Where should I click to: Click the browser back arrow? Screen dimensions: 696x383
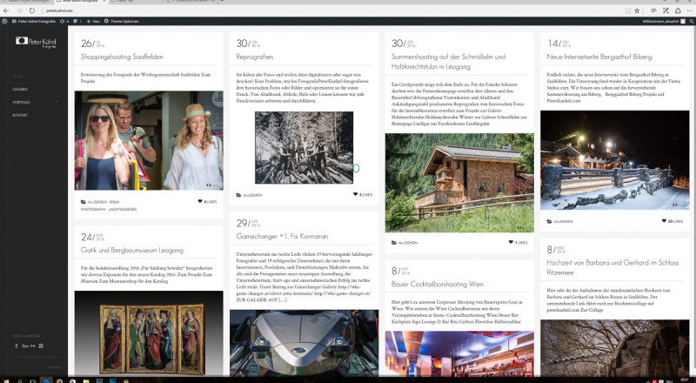click(7, 10)
